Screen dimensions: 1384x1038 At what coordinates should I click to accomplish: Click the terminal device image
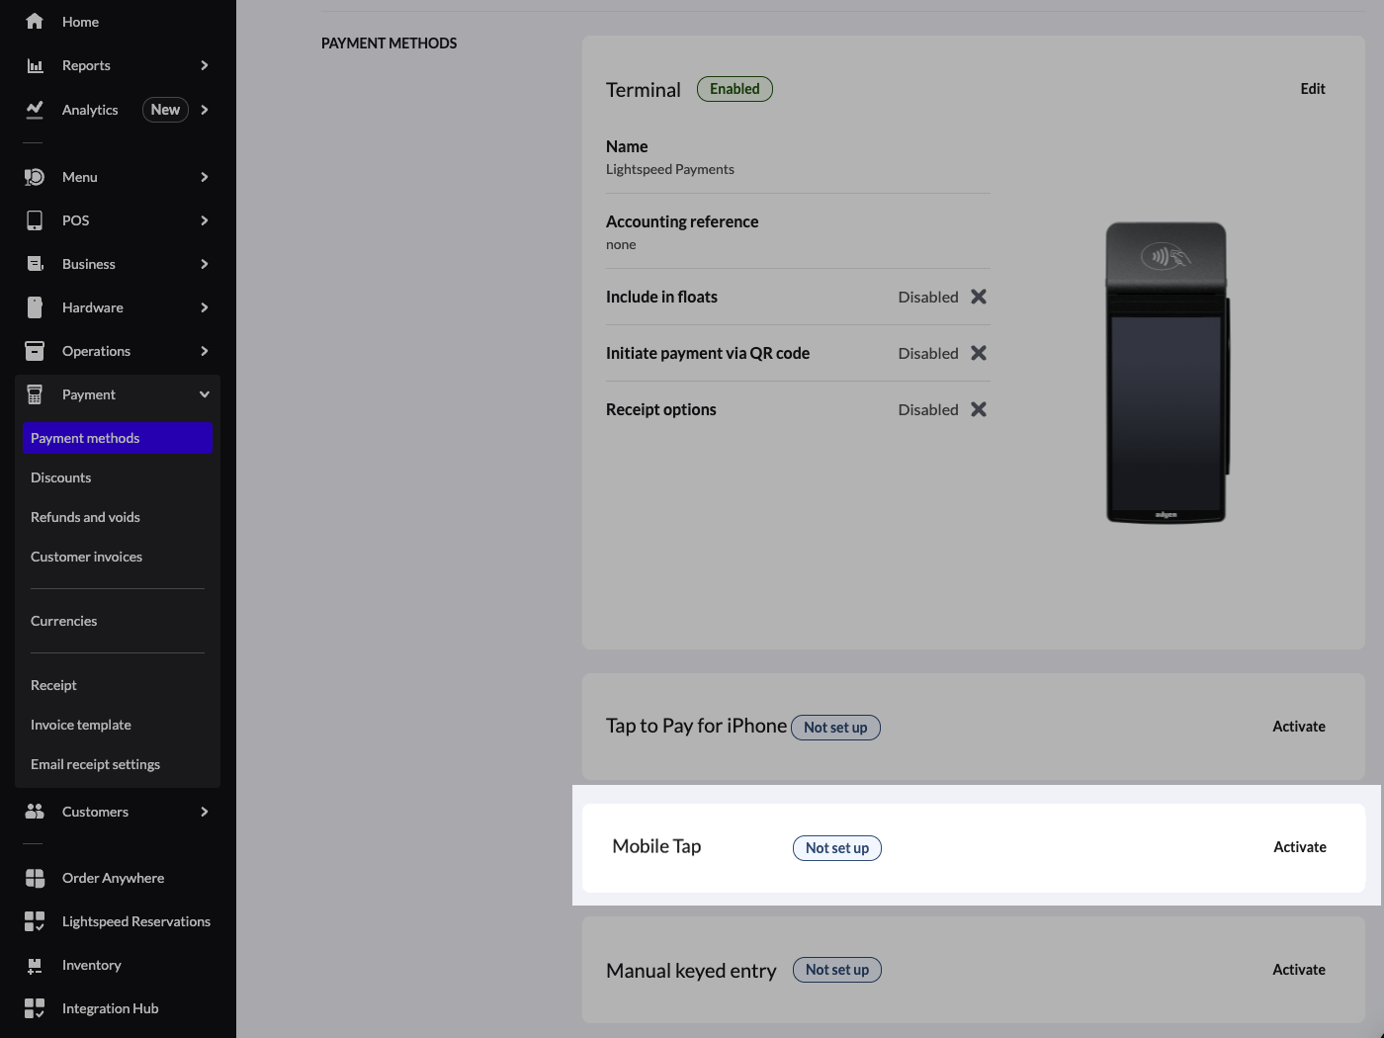[1167, 373]
